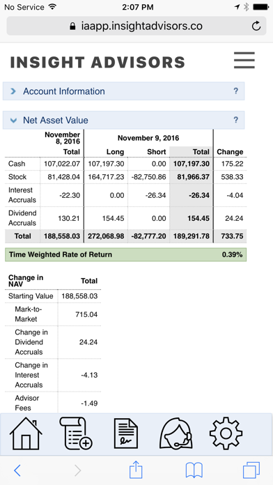Tap Safari share icon
The image size is (273, 485).
coord(136,470)
